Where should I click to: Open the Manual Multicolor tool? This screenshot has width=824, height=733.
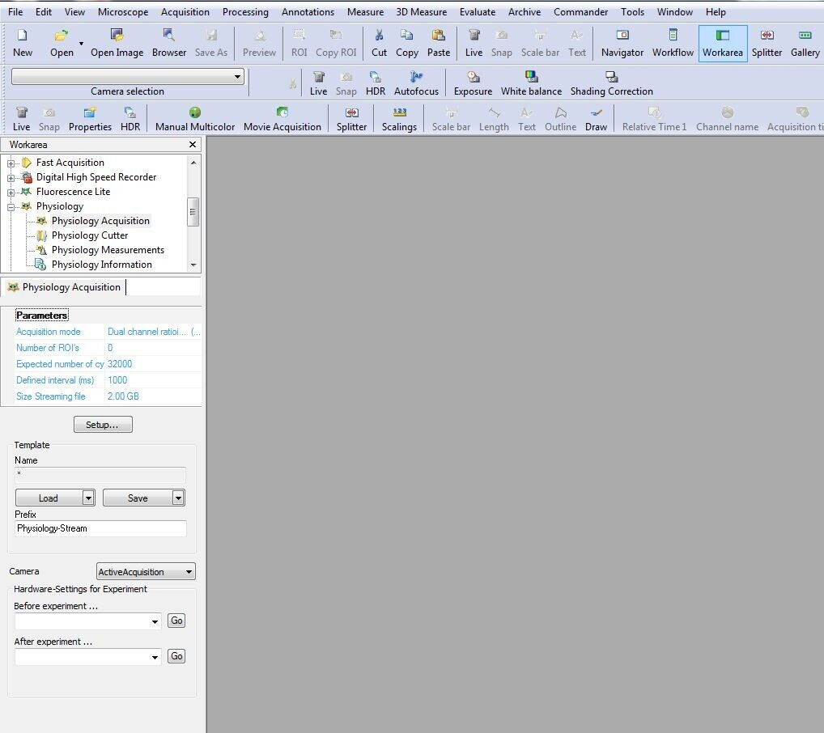(194, 118)
